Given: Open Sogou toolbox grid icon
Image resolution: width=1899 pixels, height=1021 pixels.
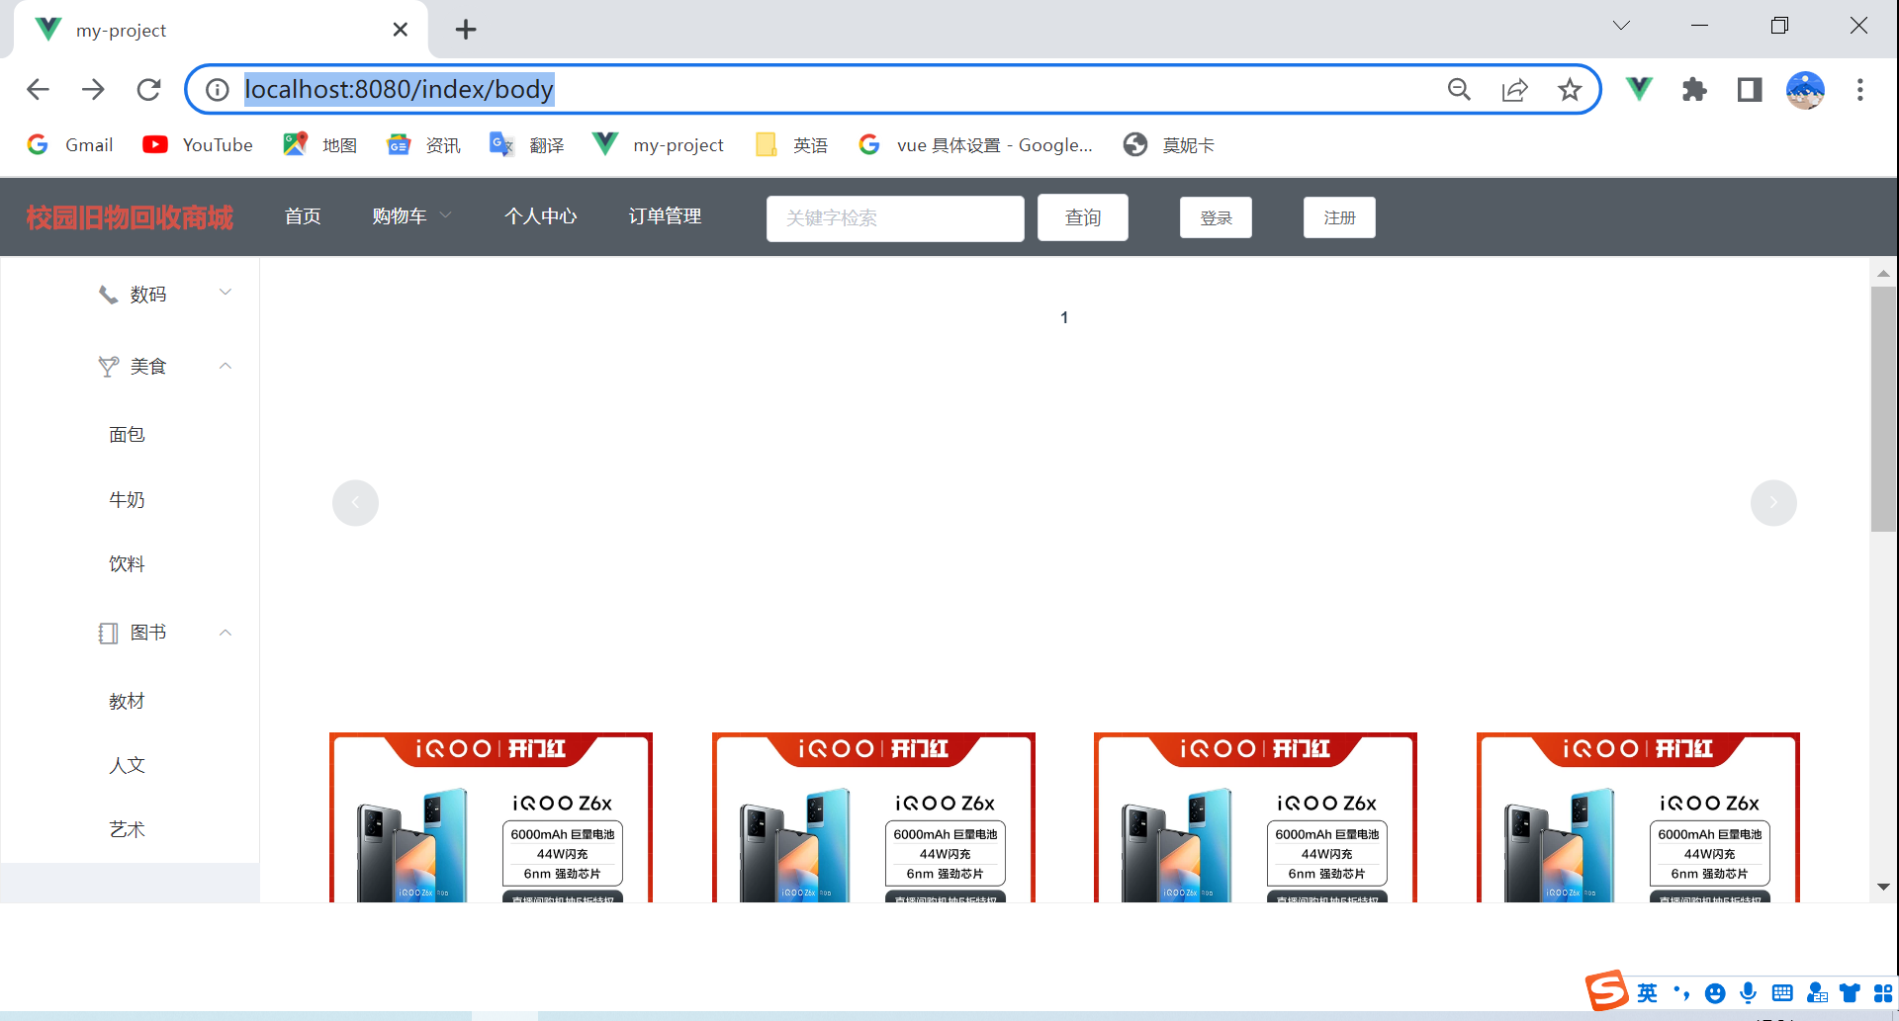Looking at the screenshot, I should tap(1883, 993).
